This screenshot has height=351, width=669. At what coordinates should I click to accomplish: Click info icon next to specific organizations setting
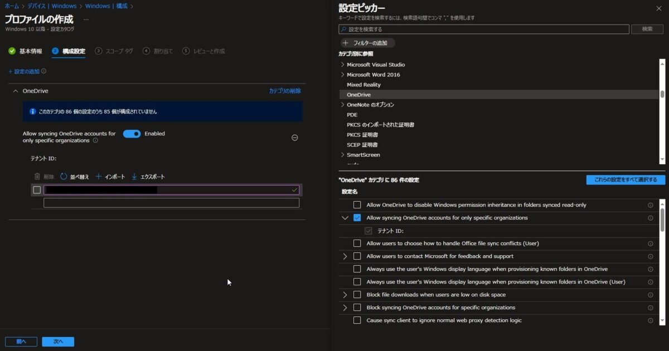point(651,218)
